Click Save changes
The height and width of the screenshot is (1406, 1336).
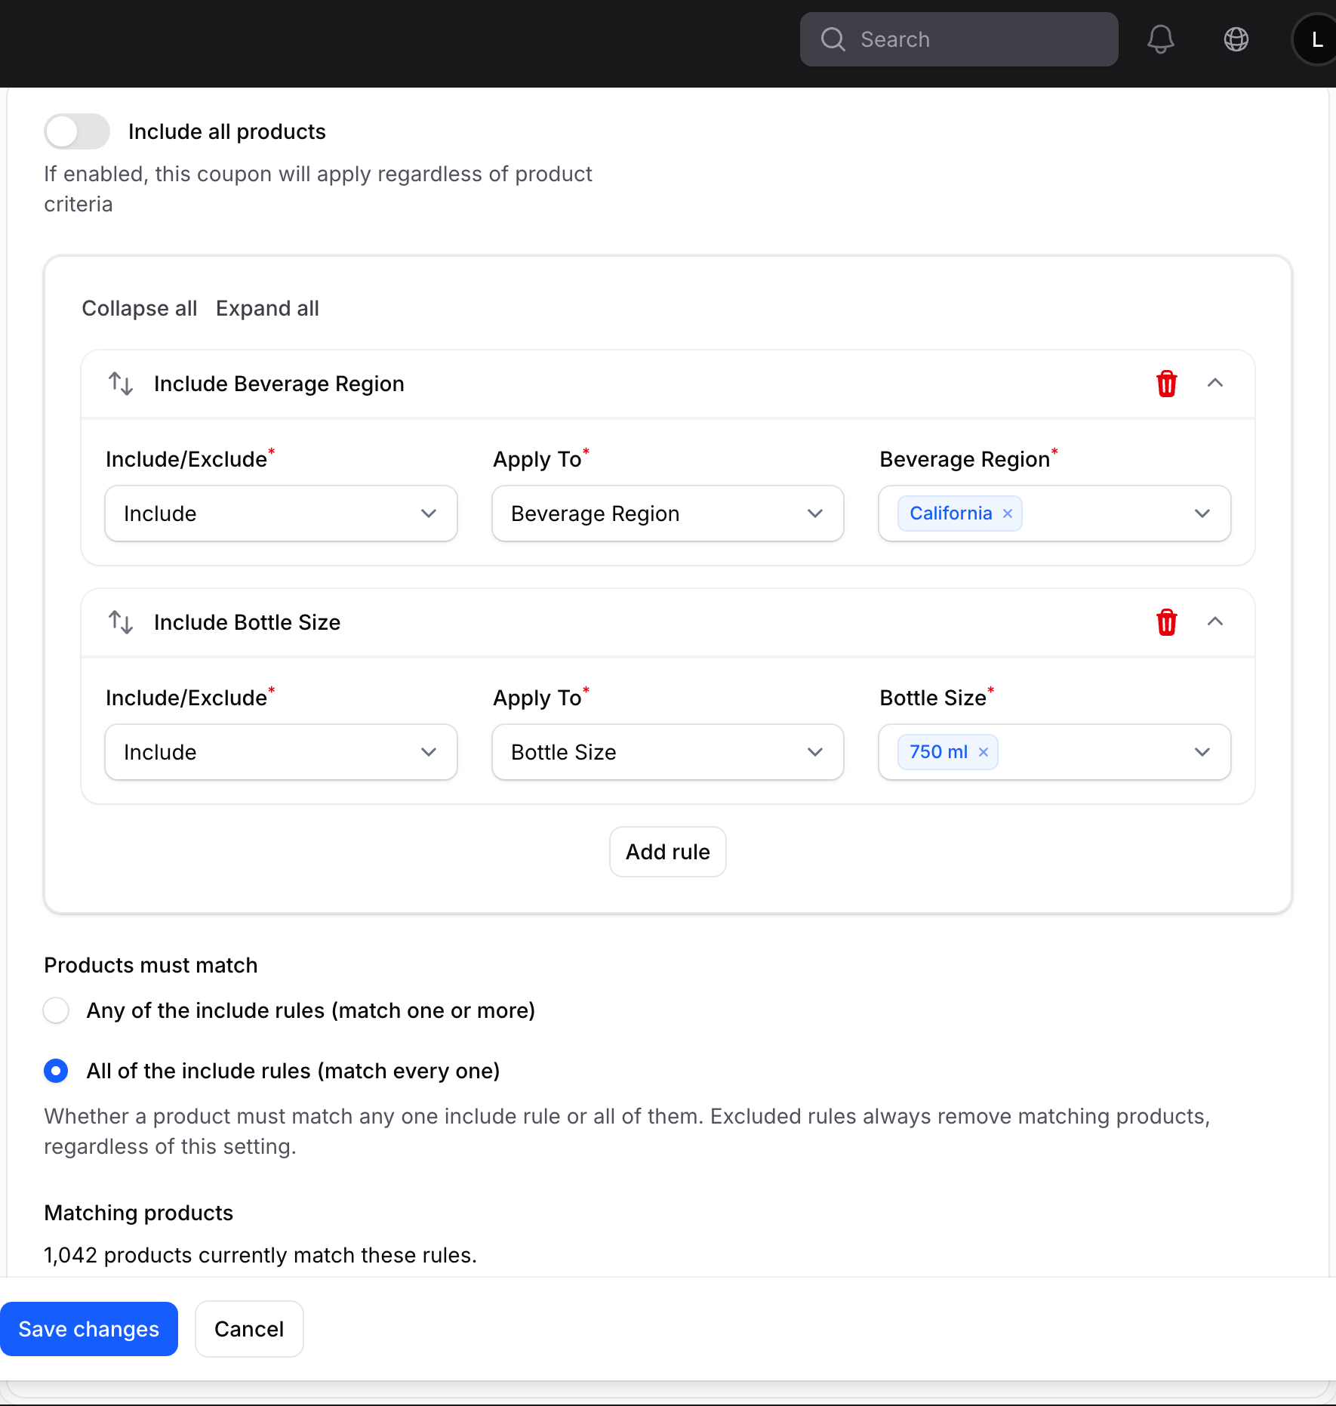88,1329
